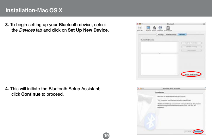The width and height of the screenshot is (212, 139).
Task: Select the Devices tab
Action: coord(182,34)
